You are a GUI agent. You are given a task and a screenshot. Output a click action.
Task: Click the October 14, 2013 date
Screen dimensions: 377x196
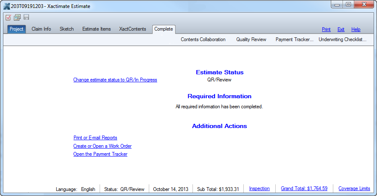click(171, 189)
